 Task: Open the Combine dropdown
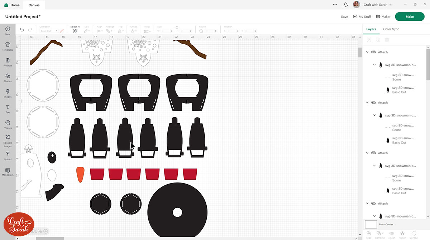380,233
